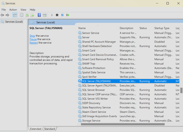Select State Repository Service row
Screen dimensions: 183x132
click(x=128, y=107)
